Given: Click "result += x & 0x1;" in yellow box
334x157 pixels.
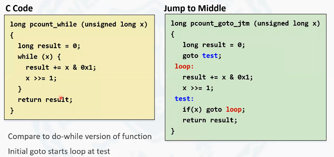Looking at the screenshot, I should coord(61,68).
